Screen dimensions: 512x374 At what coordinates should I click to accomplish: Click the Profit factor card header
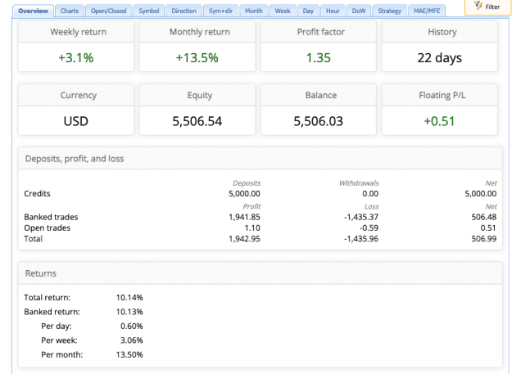point(319,32)
